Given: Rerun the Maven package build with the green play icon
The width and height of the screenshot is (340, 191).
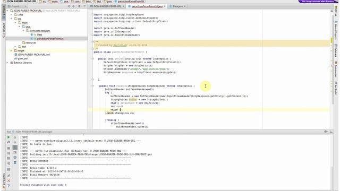Looking at the screenshot, I should [8, 137].
